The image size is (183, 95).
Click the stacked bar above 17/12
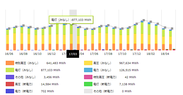coord(135,37)
